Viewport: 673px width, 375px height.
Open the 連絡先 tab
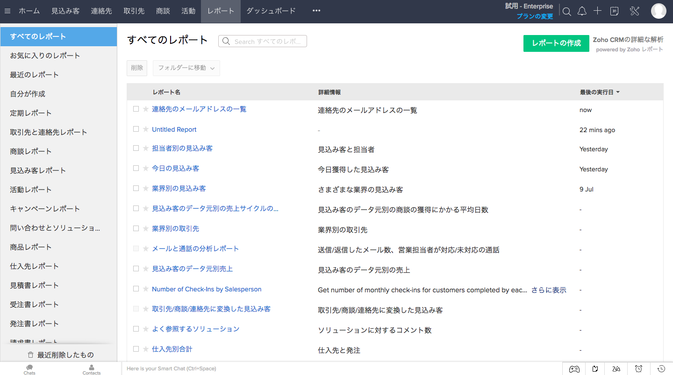click(x=101, y=11)
